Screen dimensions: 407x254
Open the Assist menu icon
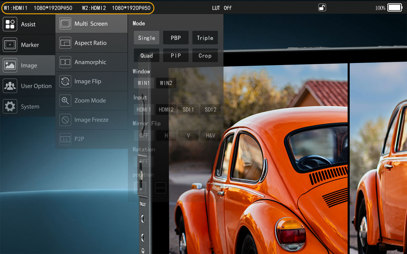coord(10,24)
